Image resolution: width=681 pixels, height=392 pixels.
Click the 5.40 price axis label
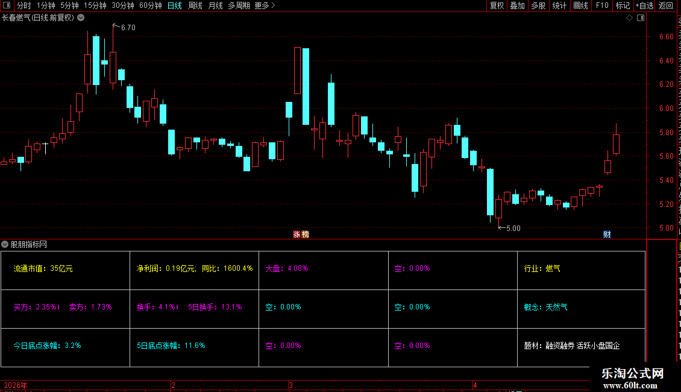pos(666,180)
